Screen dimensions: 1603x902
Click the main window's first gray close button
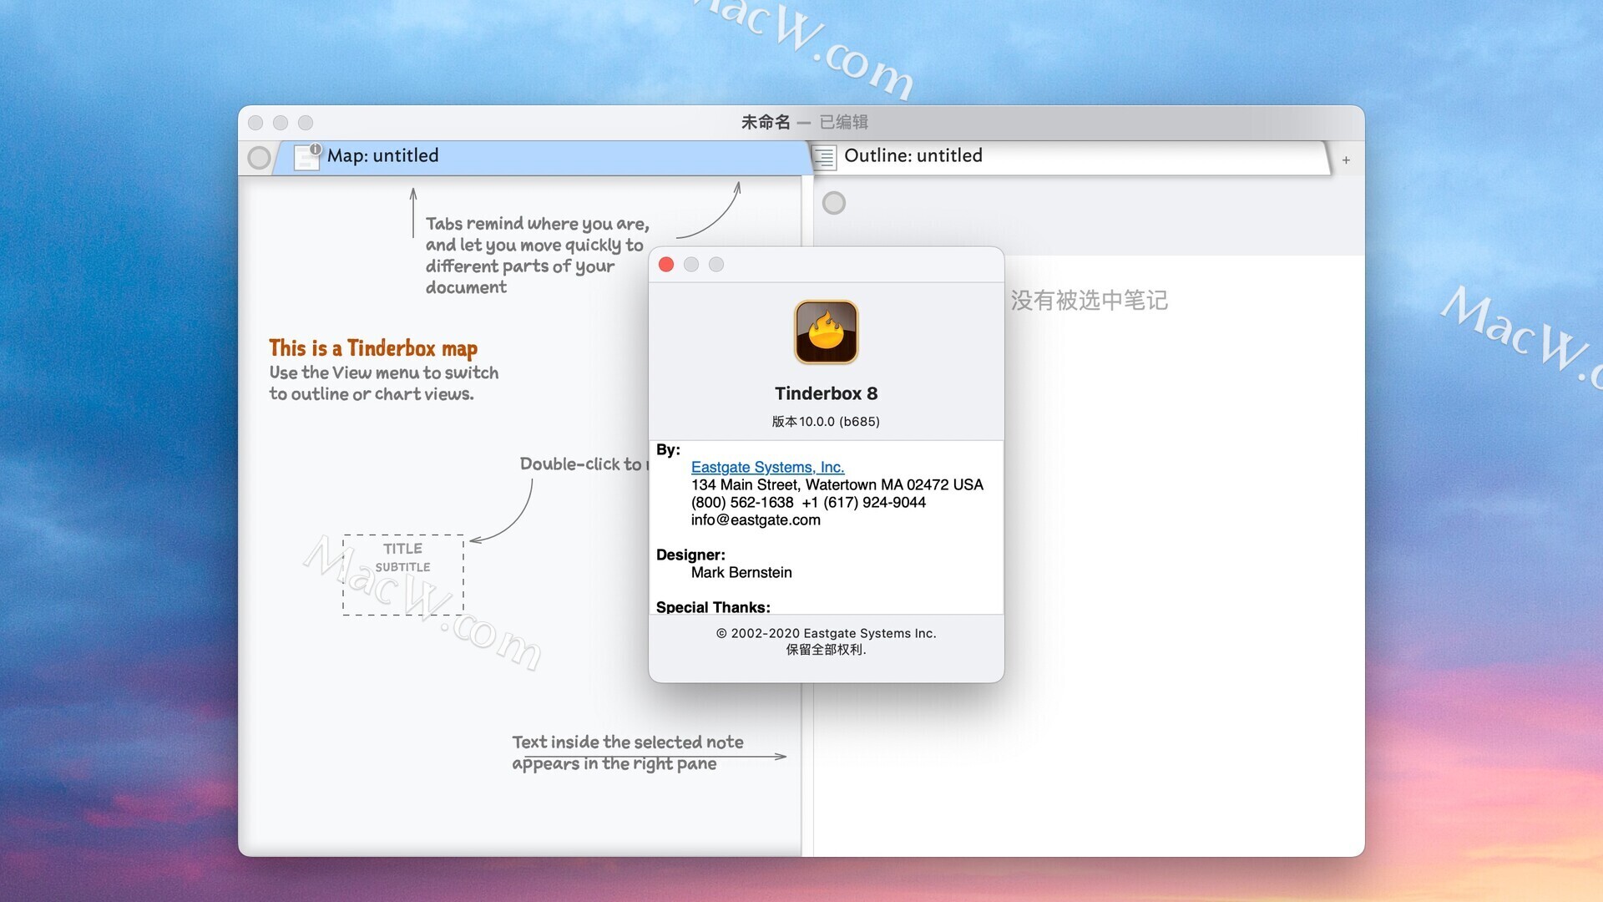tap(255, 123)
